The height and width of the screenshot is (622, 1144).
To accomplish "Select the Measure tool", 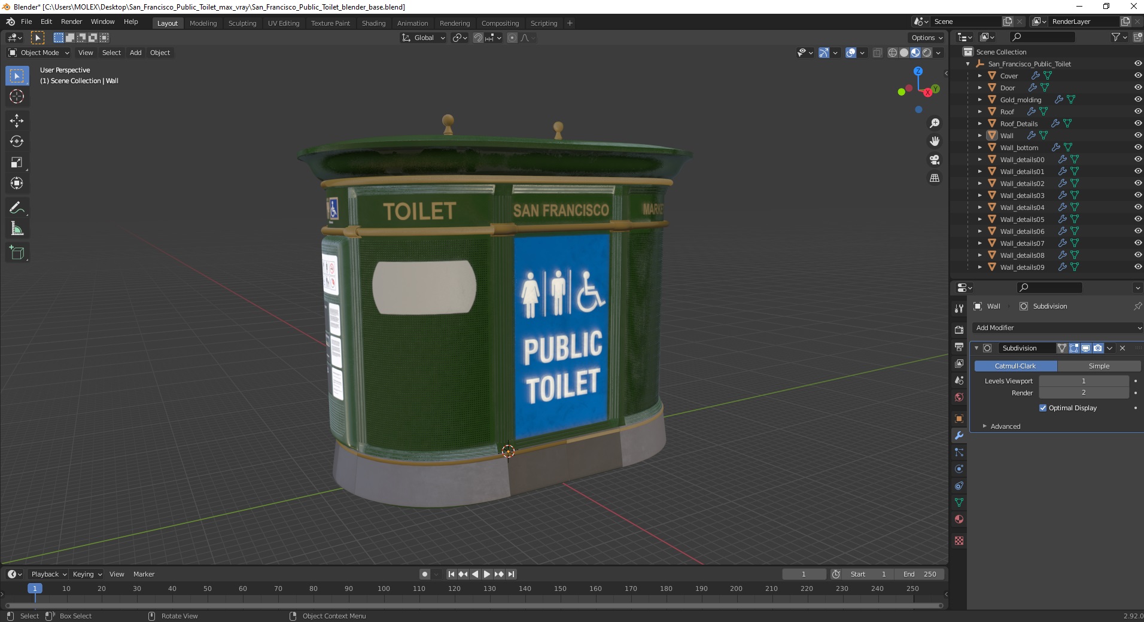I will coord(17,228).
